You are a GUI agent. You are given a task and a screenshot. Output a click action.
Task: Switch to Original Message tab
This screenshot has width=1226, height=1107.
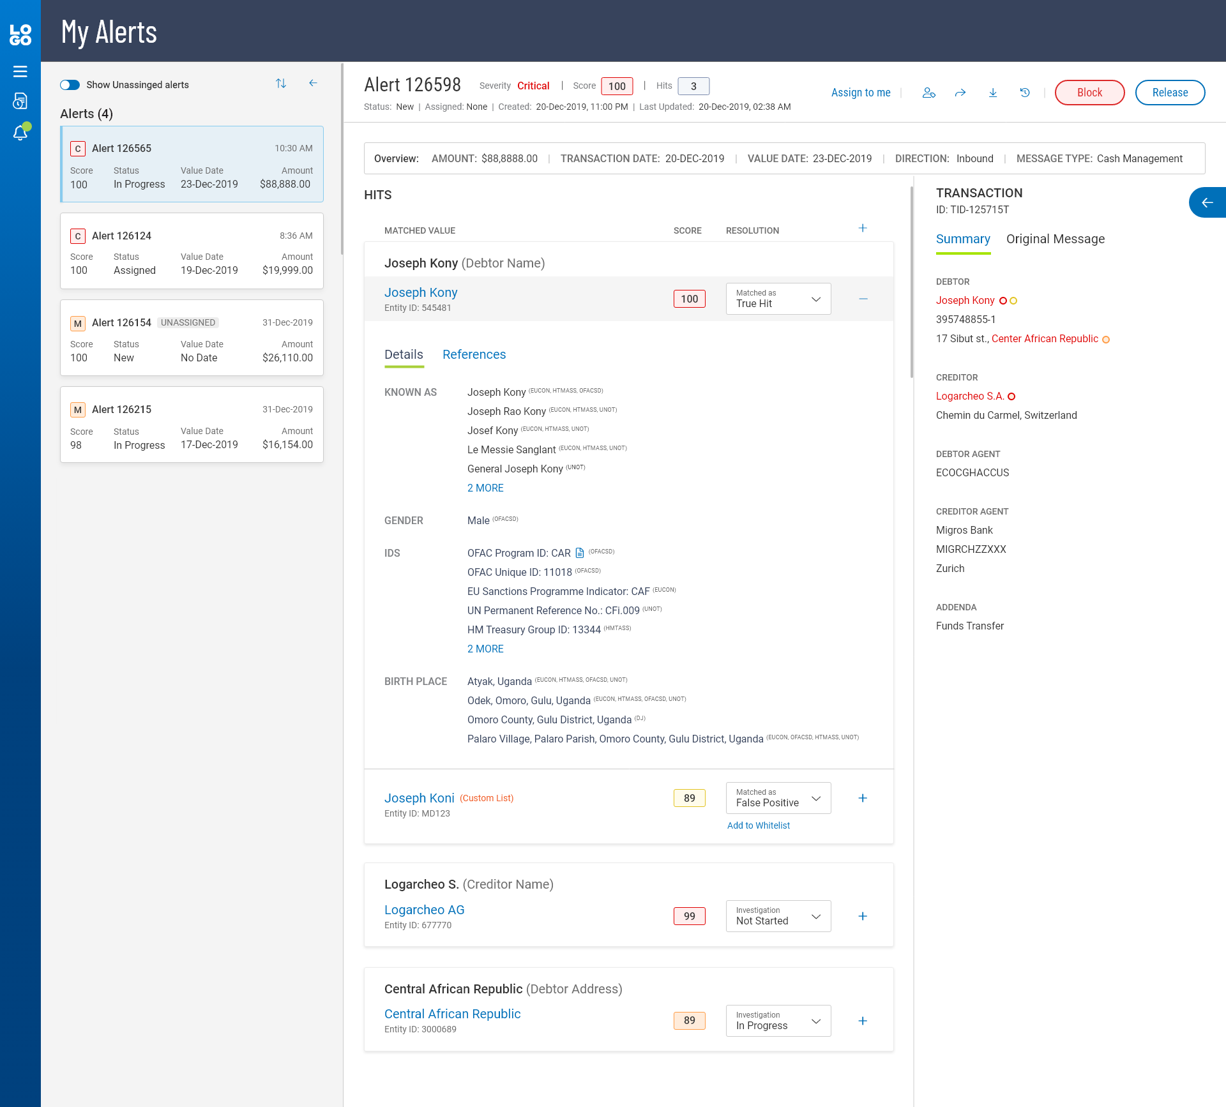[x=1055, y=239]
